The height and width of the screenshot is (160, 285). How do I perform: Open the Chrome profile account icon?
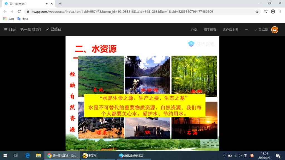tap(273, 12)
